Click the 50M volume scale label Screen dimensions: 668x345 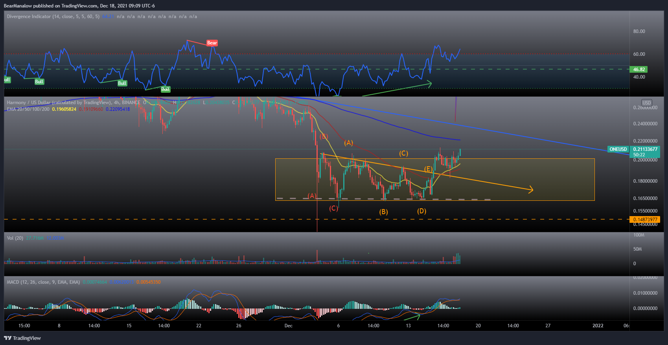(x=637, y=249)
